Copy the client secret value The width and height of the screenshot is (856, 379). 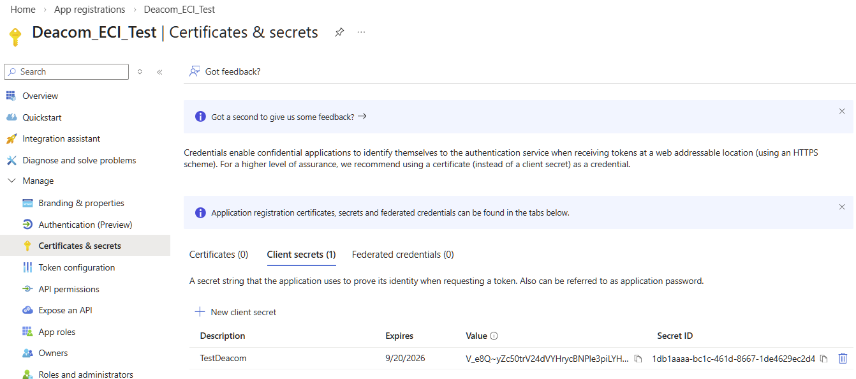click(638, 359)
